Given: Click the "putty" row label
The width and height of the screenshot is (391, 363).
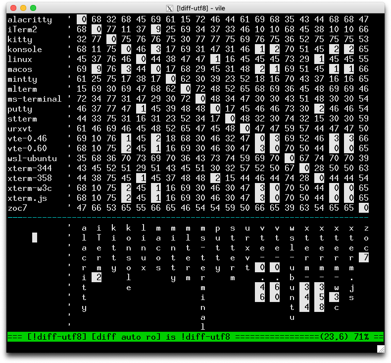Looking at the screenshot, I should coord(20,109).
